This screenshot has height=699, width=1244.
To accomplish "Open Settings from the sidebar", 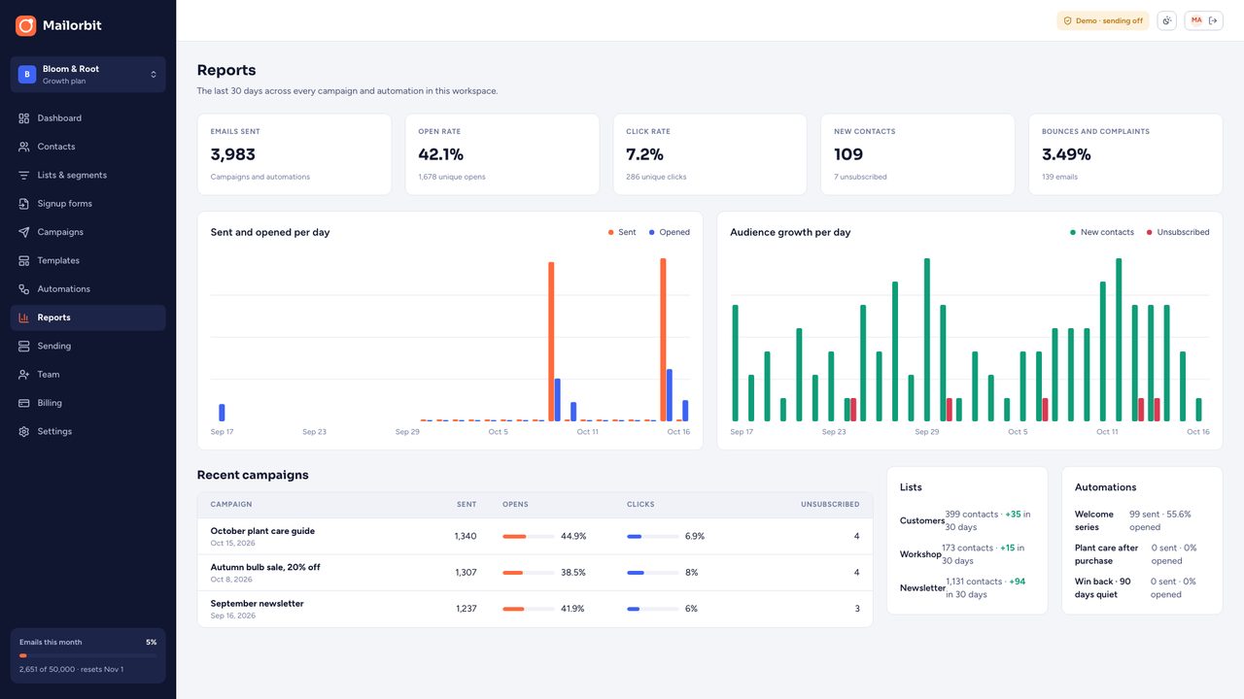I will click(88, 431).
